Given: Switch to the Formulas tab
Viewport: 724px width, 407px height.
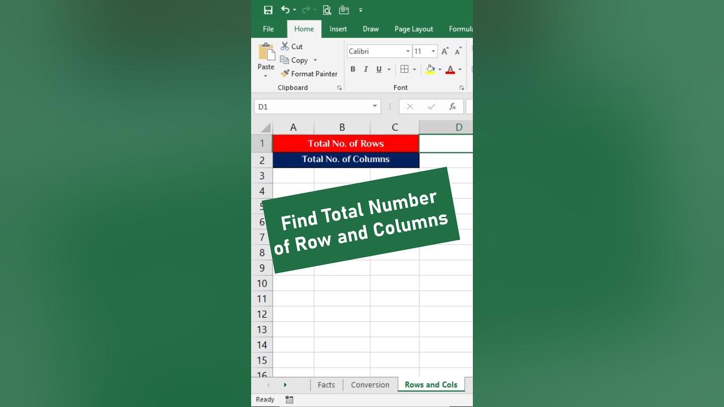Looking at the screenshot, I should [x=460, y=29].
